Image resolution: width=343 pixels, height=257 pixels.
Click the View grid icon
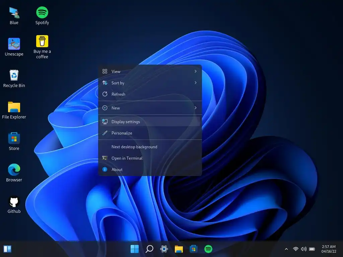[x=105, y=72]
